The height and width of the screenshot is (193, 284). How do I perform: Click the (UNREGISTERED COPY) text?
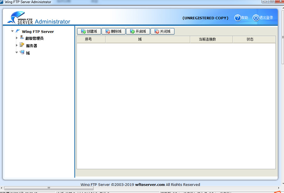click(205, 18)
